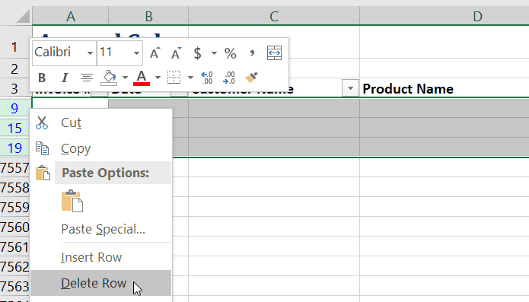
Task: Apply the Fill Color bucket
Action: pyautogui.click(x=109, y=78)
